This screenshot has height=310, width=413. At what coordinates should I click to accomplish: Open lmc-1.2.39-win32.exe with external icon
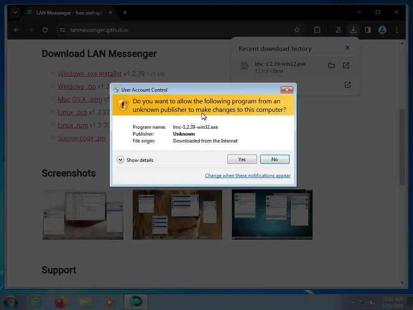[x=346, y=65]
